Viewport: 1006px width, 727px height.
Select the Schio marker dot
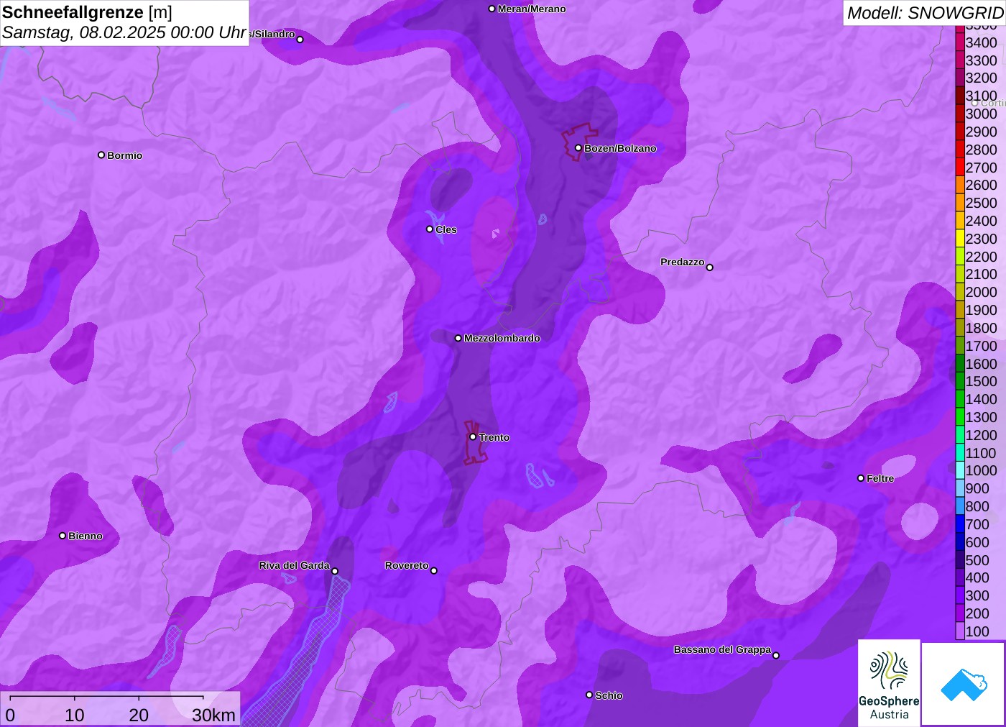589,695
